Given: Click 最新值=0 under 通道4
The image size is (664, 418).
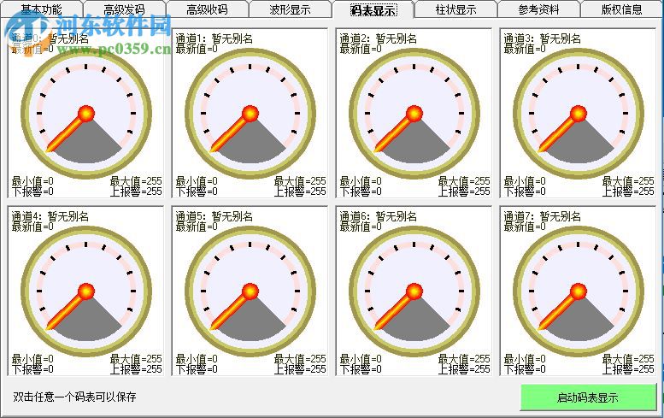Looking at the screenshot, I should [32, 227].
